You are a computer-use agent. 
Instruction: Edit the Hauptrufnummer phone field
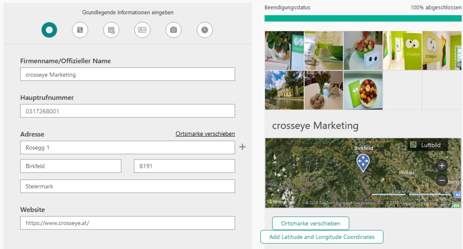(128, 111)
